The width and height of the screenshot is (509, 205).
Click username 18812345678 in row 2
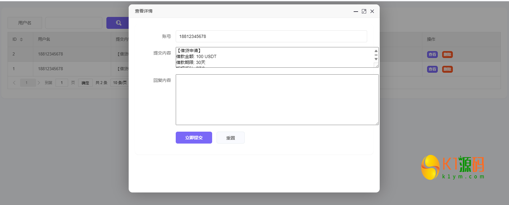[x=51, y=54]
